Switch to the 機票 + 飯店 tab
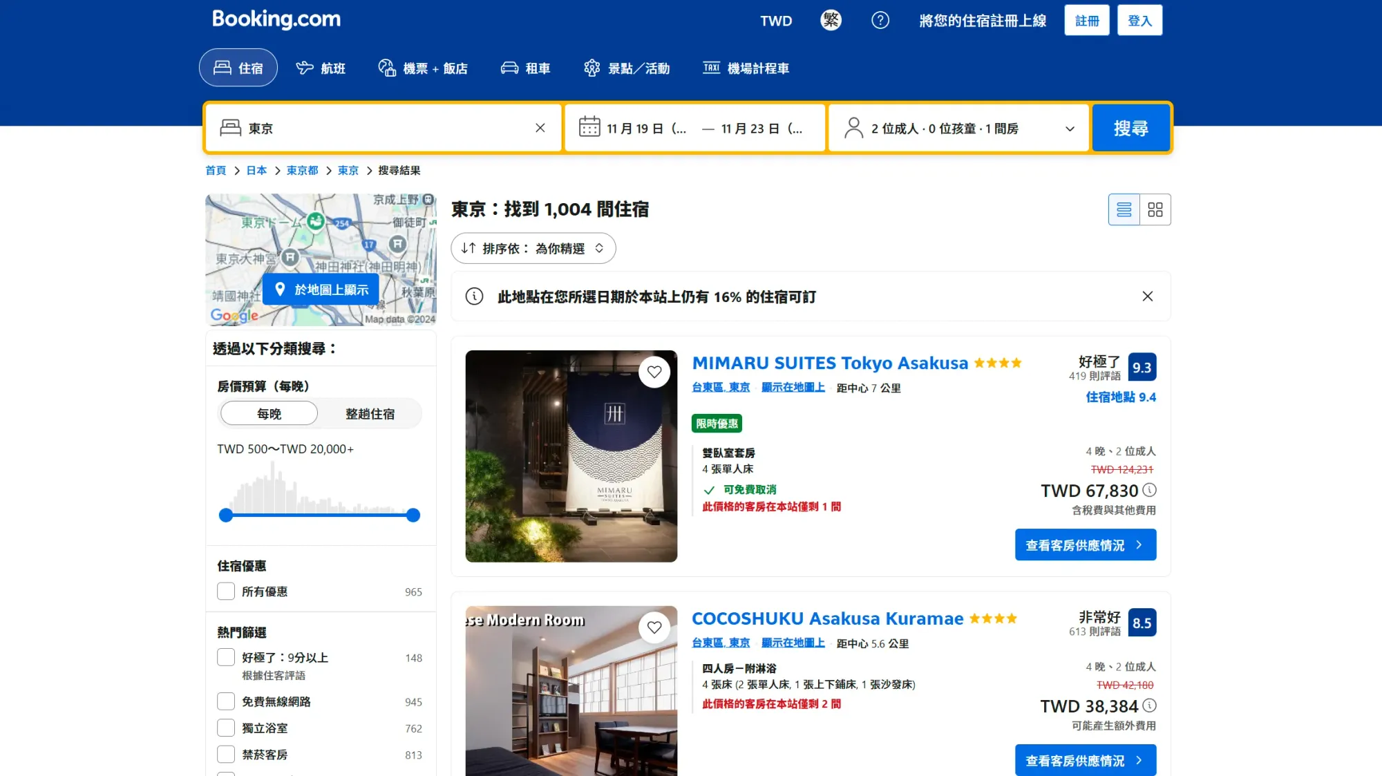This screenshot has width=1382, height=776. click(423, 68)
